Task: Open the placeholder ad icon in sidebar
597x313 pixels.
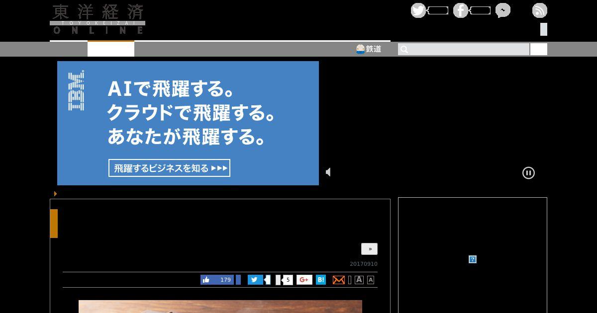Action: pyautogui.click(x=473, y=259)
